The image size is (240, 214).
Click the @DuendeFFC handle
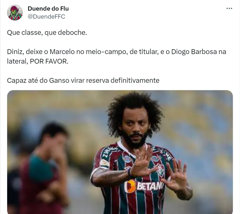click(46, 17)
